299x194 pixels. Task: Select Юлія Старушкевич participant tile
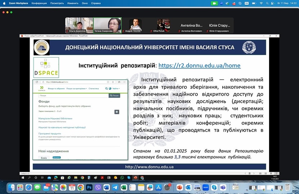pyautogui.click(x=219, y=25)
